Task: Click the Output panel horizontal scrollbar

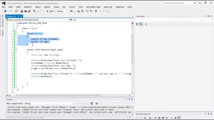Action: [x=26, y=117]
